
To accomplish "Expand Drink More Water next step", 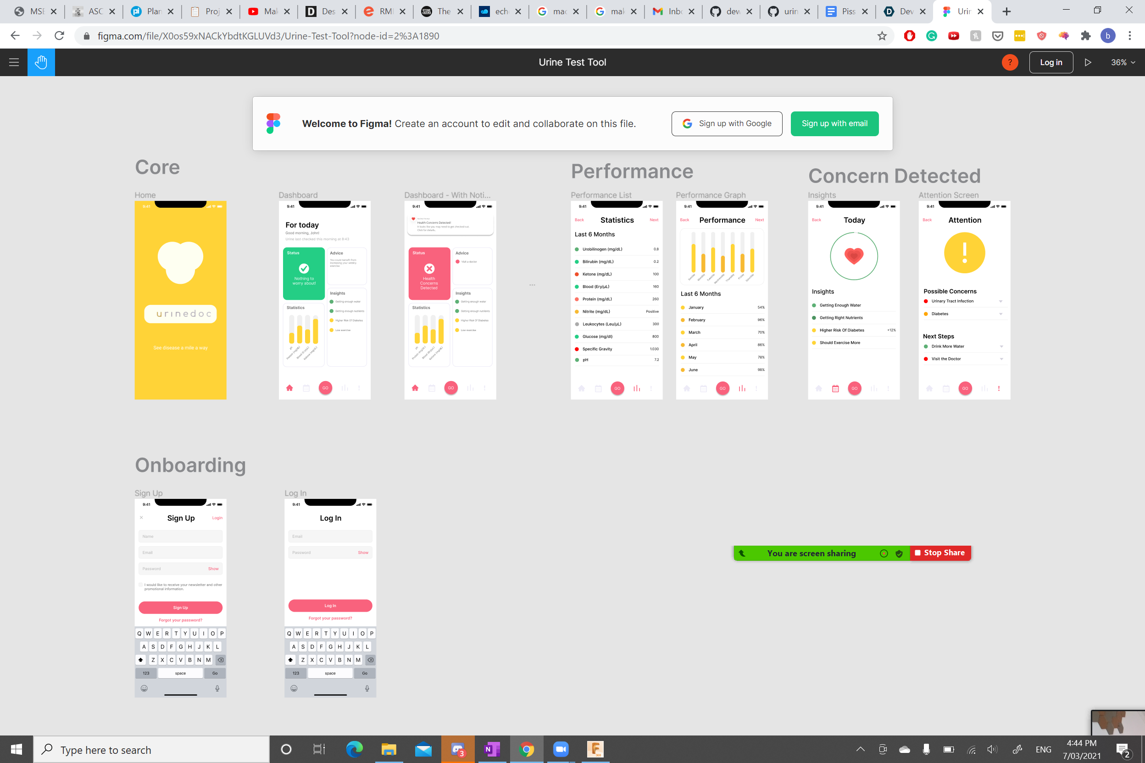I will coord(1001,347).
